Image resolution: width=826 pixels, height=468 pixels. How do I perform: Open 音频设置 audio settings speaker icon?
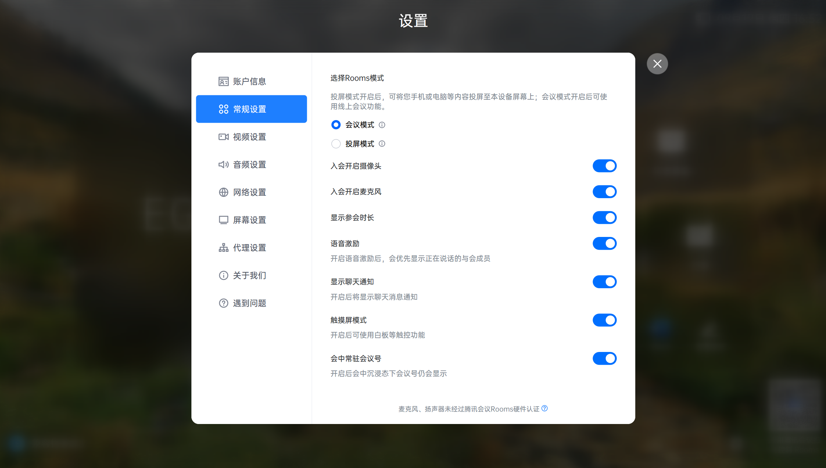coord(223,165)
